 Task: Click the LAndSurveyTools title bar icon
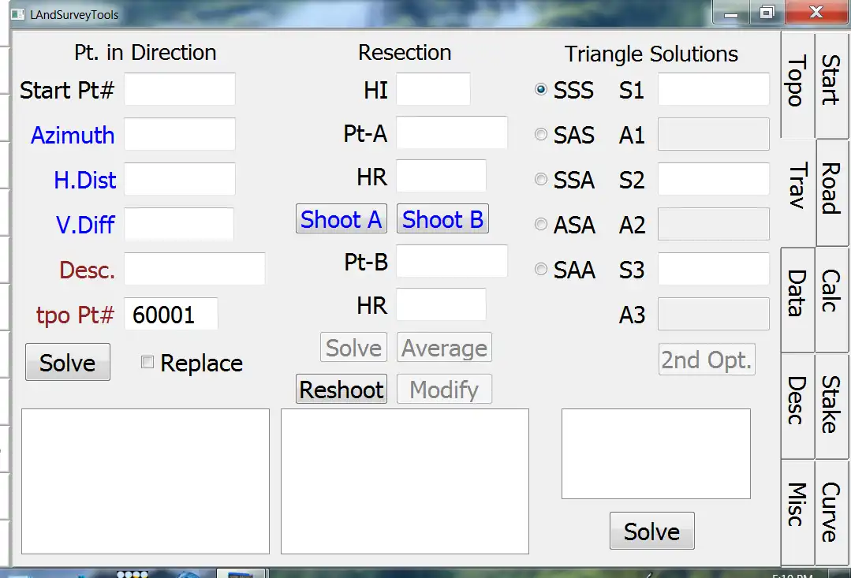click(x=17, y=15)
